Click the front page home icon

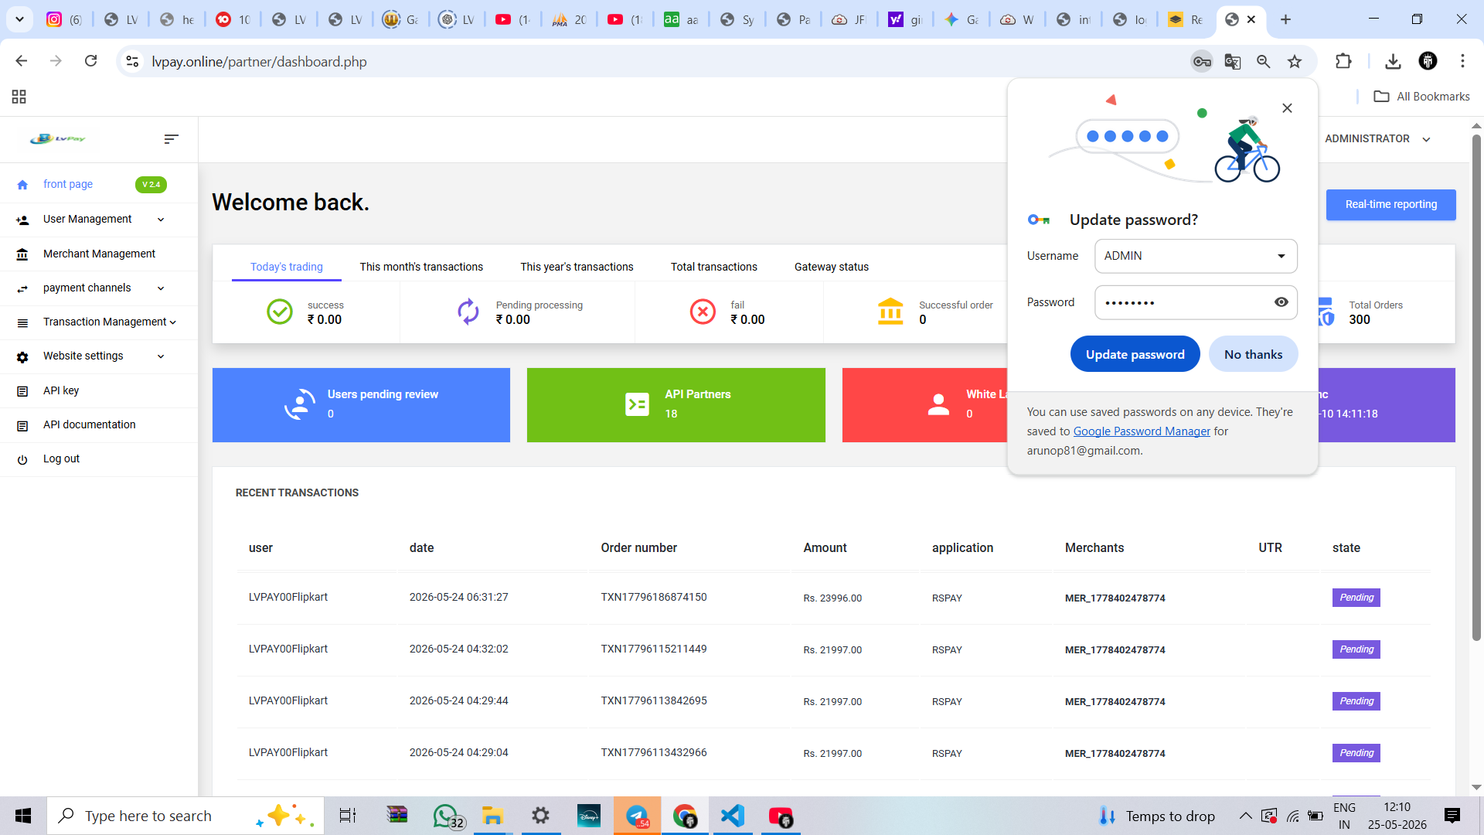click(22, 185)
